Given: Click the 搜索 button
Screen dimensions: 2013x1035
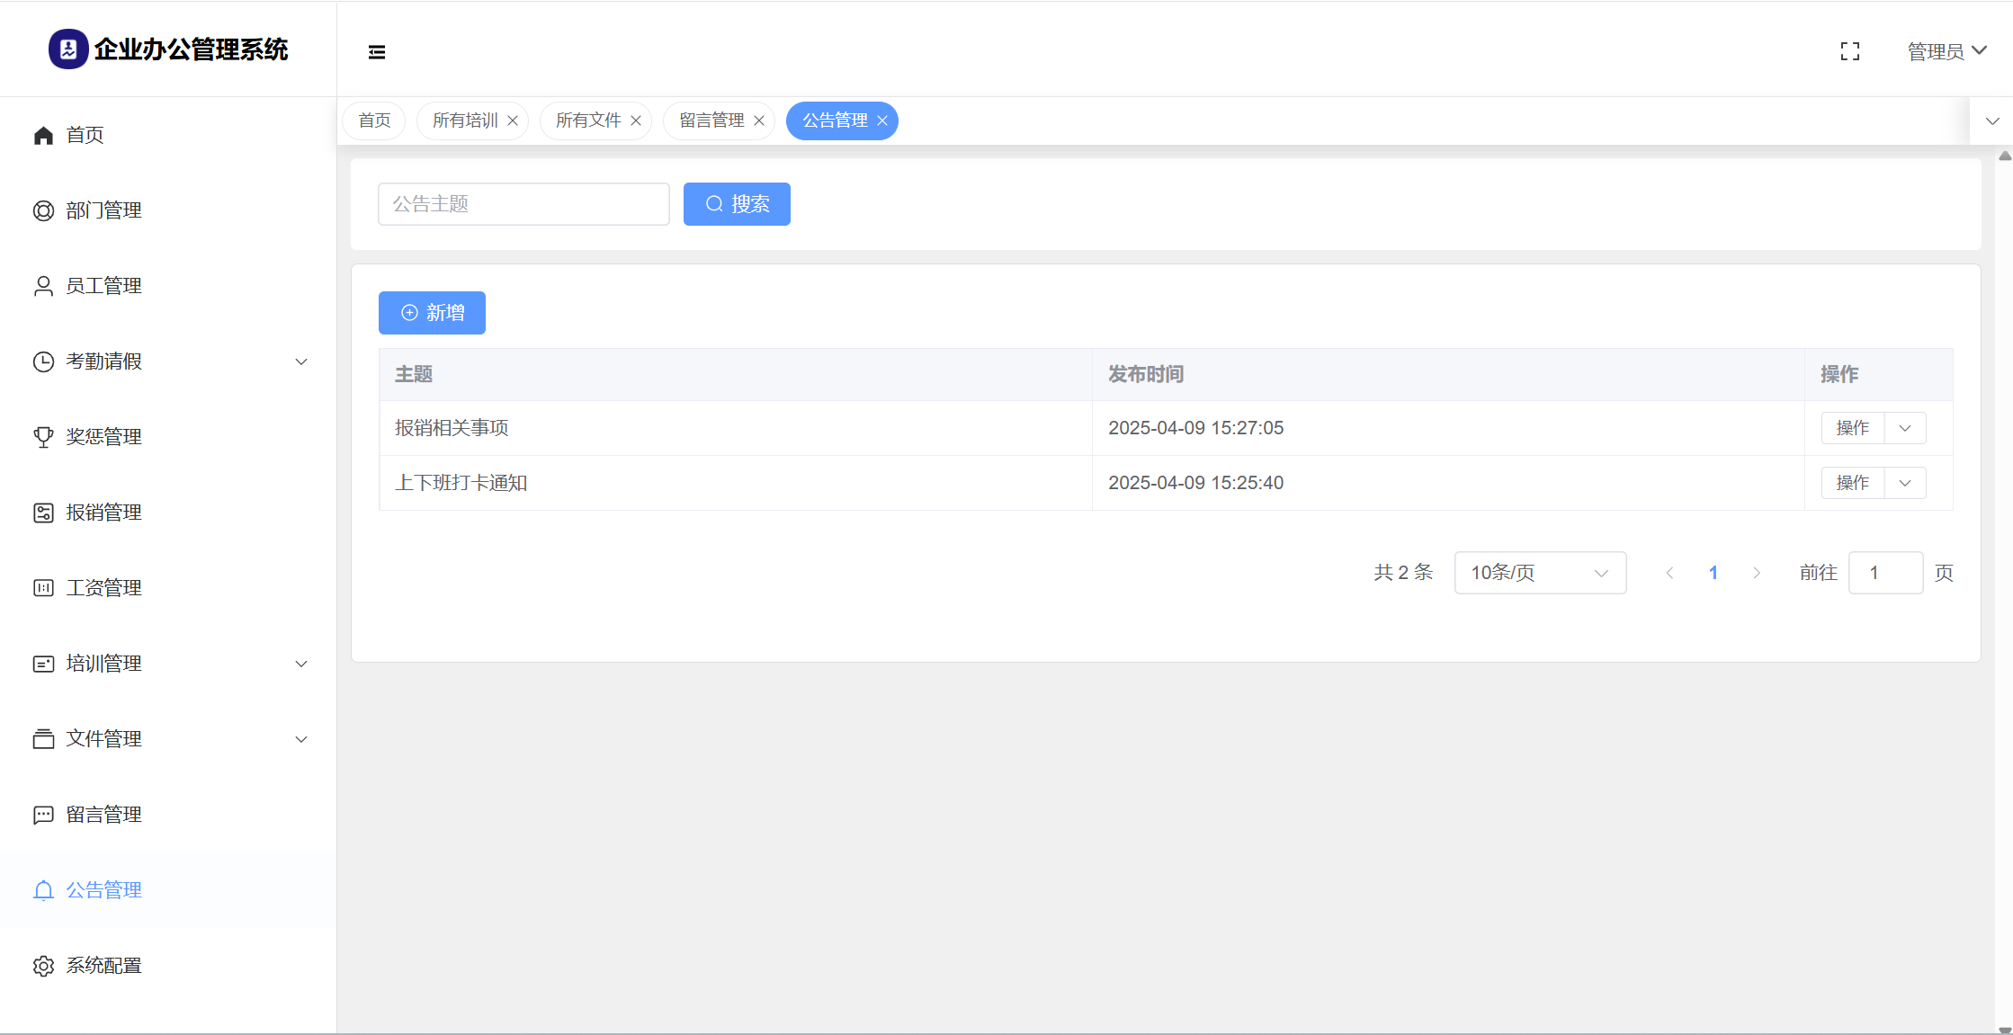Looking at the screenshot, I should (x=737, y=204).
